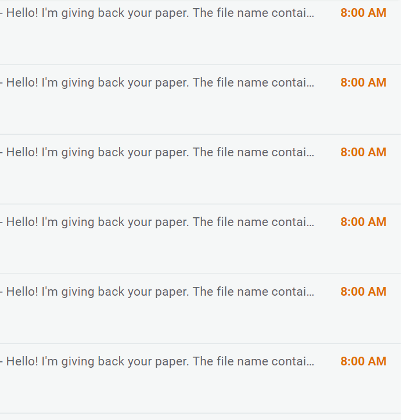Click the second email's 8:00 AM timestamp

point(363,82)
